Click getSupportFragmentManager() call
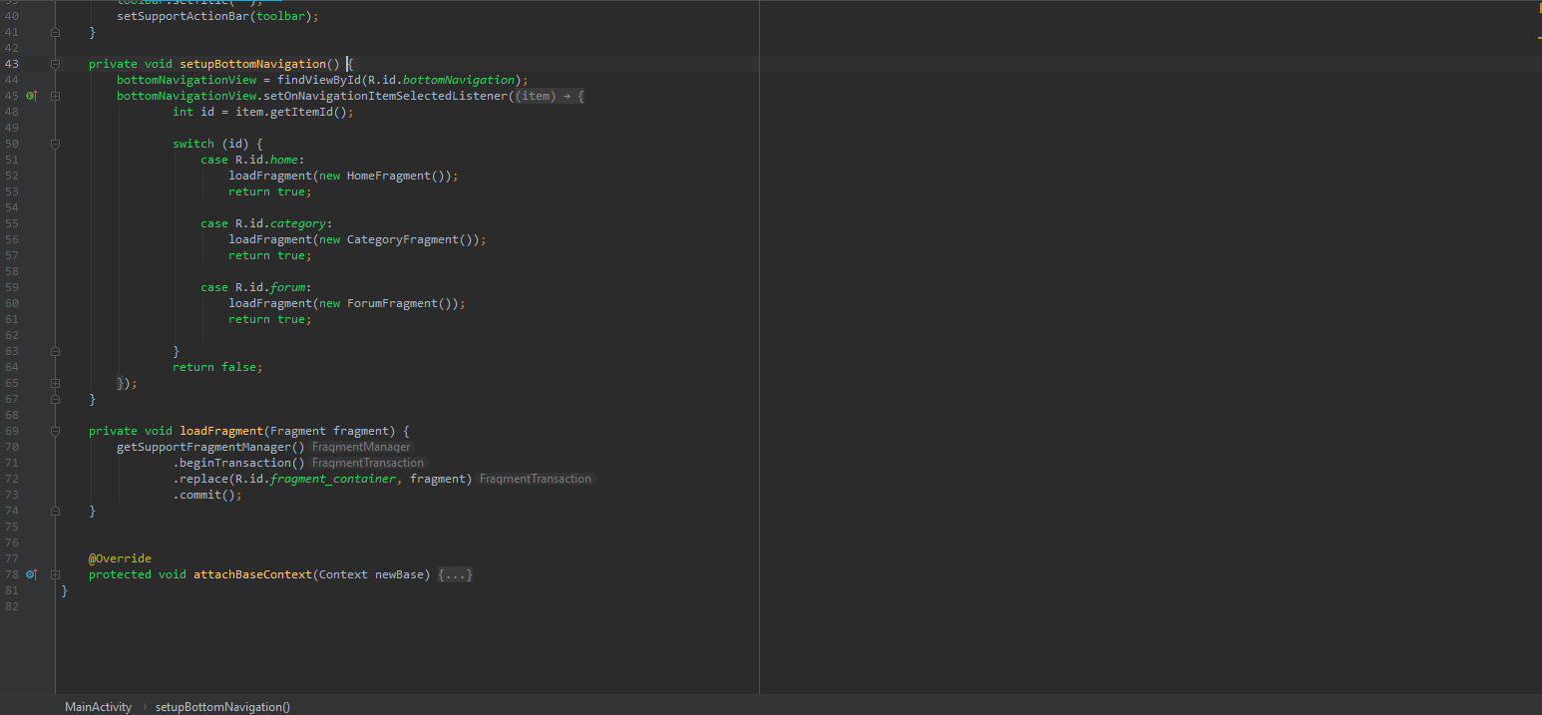This screenshot has width=1542, height=715. click(210, 447)
